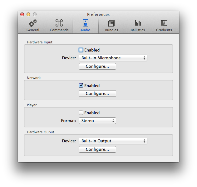The height and width of the screenshot is (187, 197).
Task: Open the Stereo format dropdown
Action: pyautogui.click(x=97, y=121)
